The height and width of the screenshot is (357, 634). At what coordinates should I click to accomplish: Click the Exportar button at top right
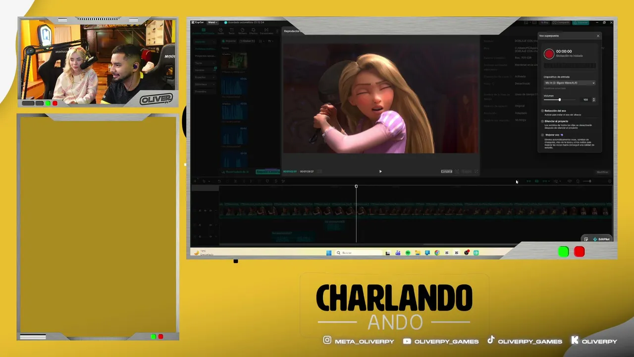pyautogui.click(x=581, y=22)
